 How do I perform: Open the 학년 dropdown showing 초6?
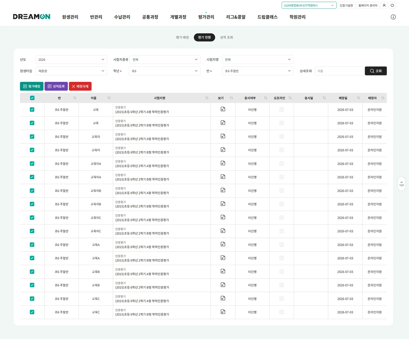[164, 71]
